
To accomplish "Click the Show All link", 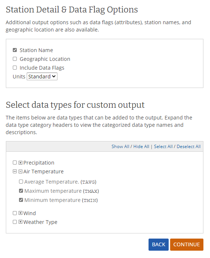I will tap(120, 147).
